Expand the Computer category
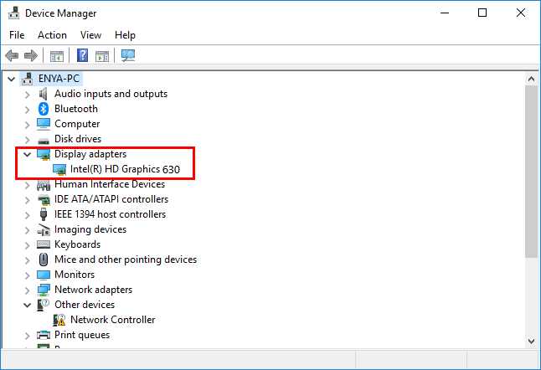Screen dimensions: 541x370 28,125
